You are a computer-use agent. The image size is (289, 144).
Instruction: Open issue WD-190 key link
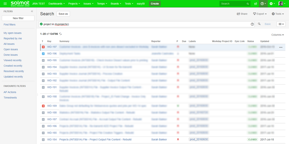pyautogui.click(x=52, y=97)
